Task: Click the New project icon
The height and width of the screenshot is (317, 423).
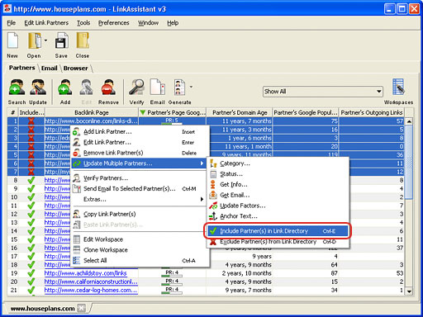Action: (12, 40)
